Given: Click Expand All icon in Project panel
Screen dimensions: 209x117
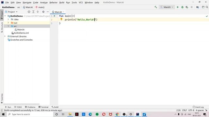Looking at the screenshot, I should 33,12.
